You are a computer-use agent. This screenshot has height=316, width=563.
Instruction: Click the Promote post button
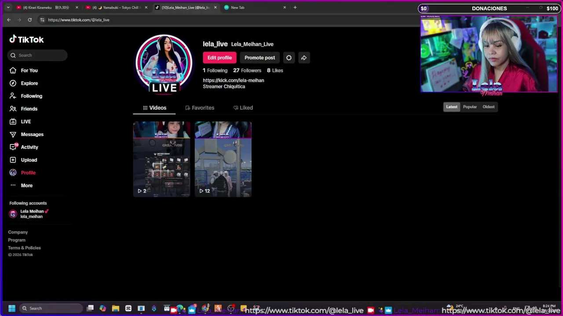(x=260, y=57)
